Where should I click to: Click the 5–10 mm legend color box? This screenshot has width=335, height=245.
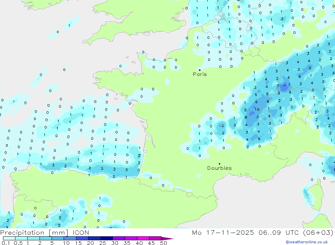point(58,238)
